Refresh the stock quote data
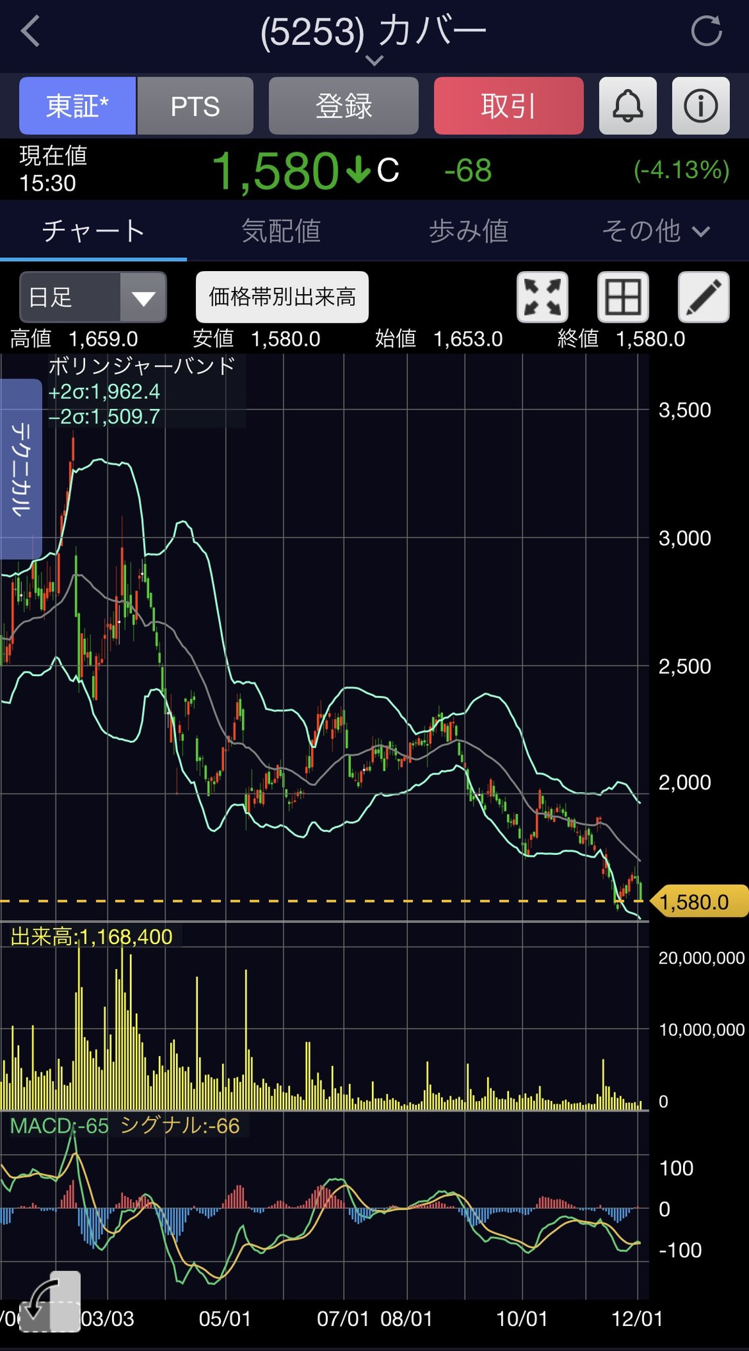Image resolution: width=749 pixels, height=1351 pixels. (706, 31)
